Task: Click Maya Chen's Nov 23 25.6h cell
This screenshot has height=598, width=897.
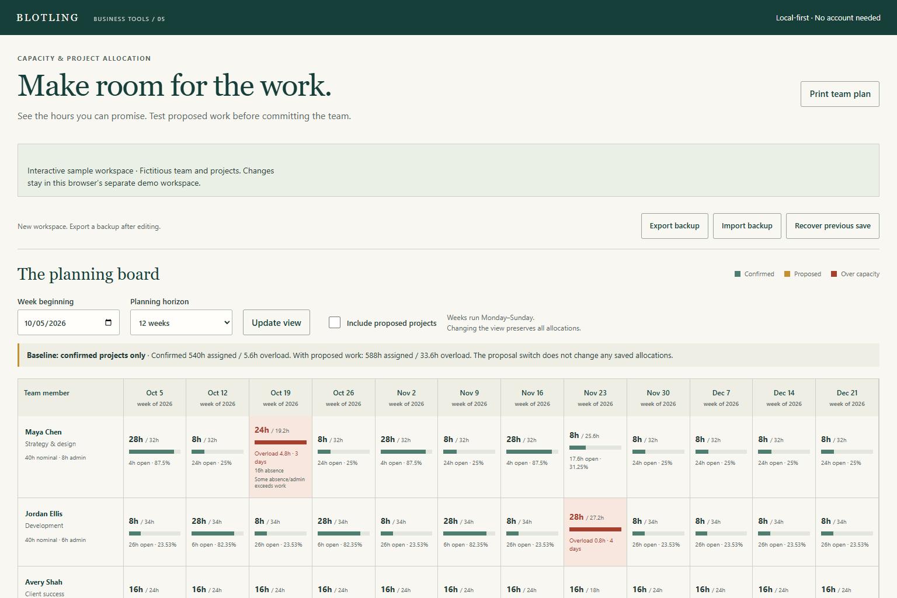Action: [x=595, y=457]
